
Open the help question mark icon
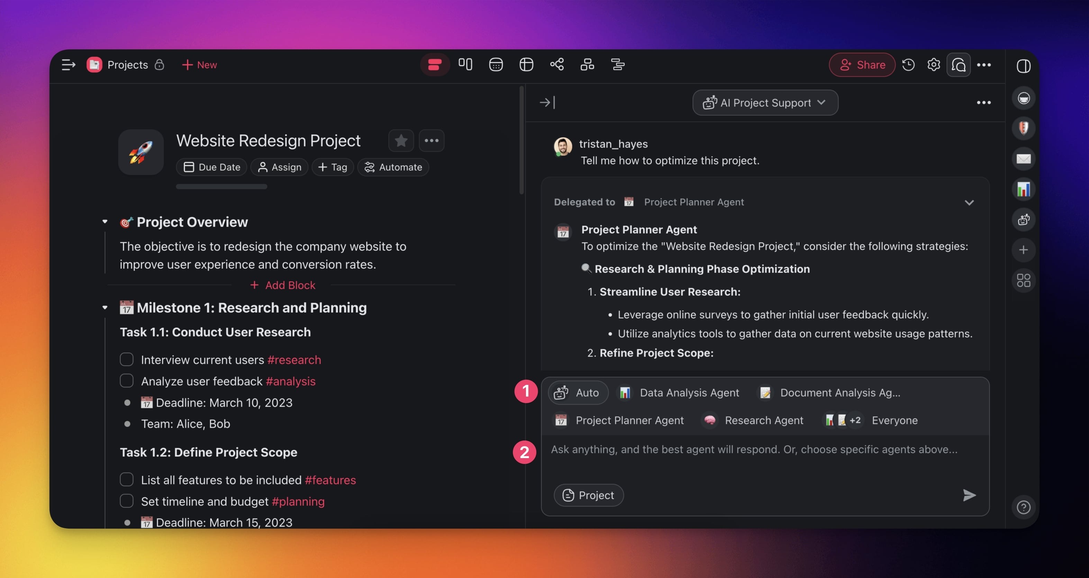point(1024,507)
